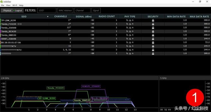Click the security lock icon for HiWiFi_258A98
The width and height of the screenshot is (211, 112).
click(x=153, y=39)
